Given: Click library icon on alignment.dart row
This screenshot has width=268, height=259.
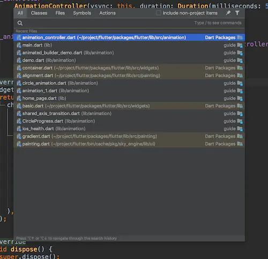Looking at the screenshot, I should click(240, 76).
